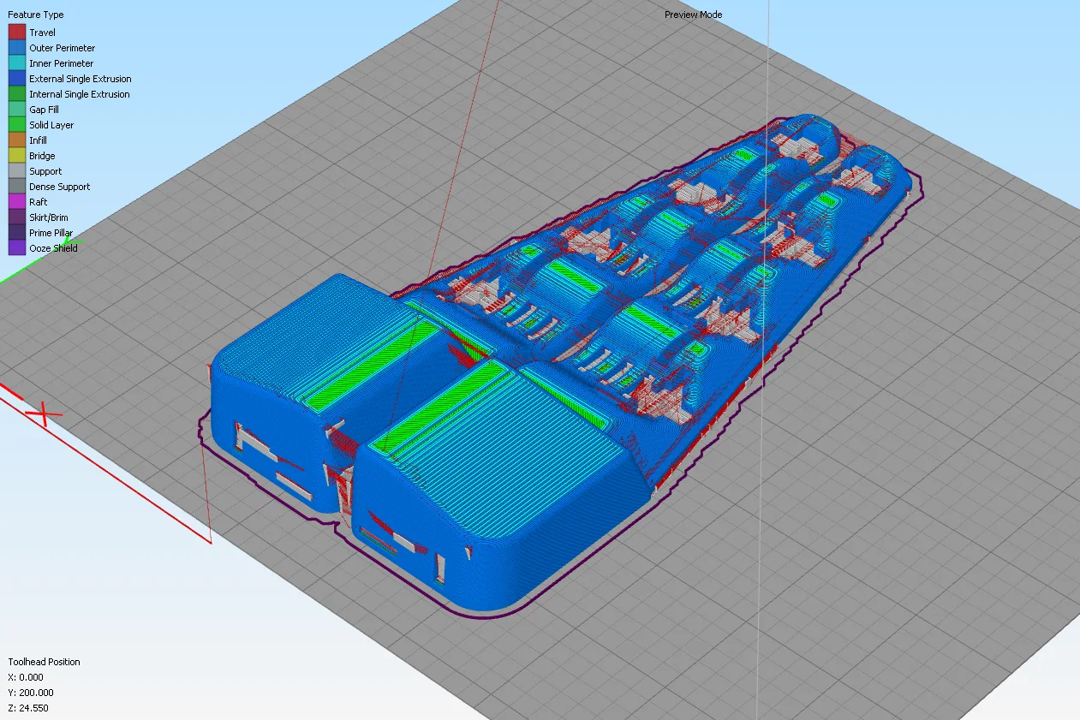1080x720 pixels.
Task: Click the 'Ooze Shield' legend label
Action: point(53,248)
